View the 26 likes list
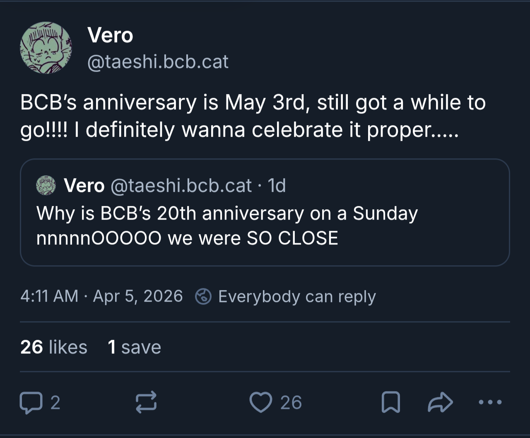The image size is (530, 438). (54, 347)
